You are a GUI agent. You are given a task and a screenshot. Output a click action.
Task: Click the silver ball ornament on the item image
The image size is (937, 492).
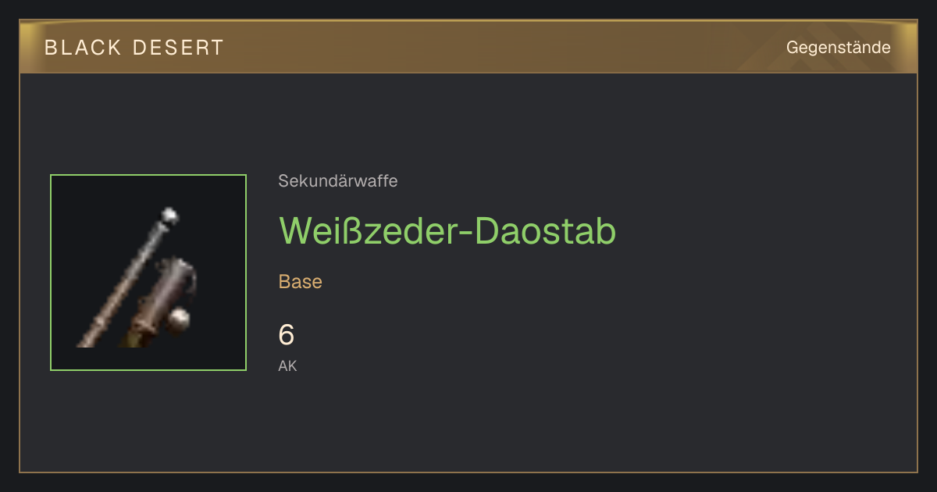tap(180, 319)
